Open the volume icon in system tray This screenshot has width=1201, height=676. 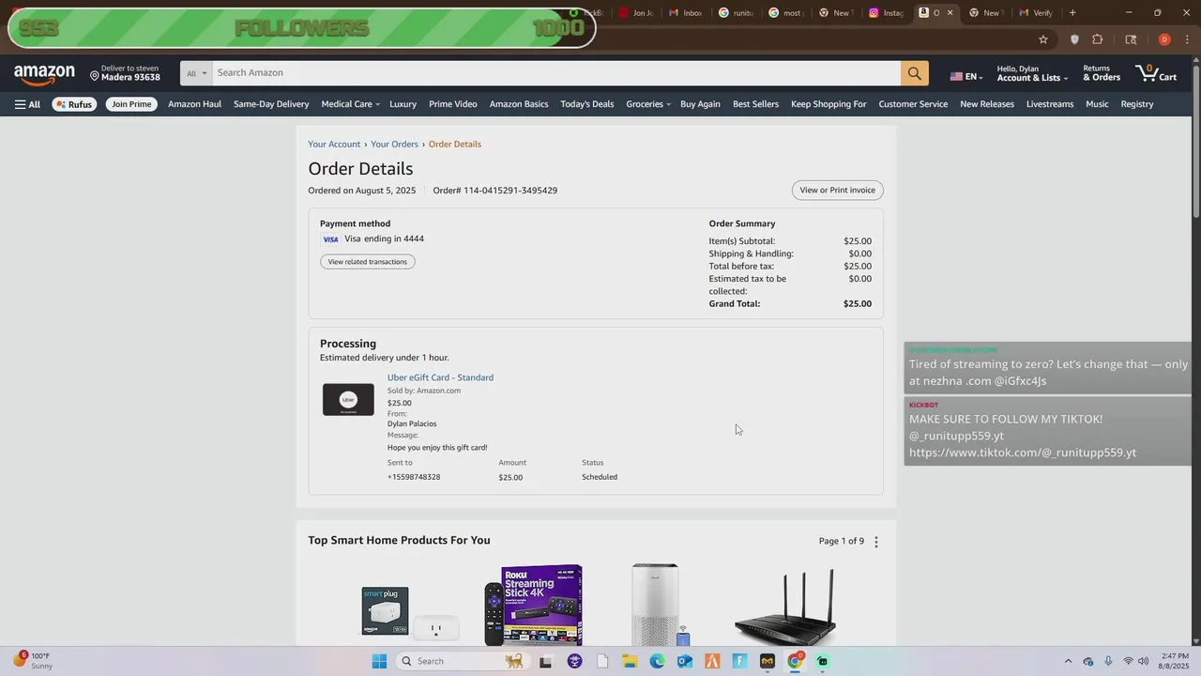[1143, 661]
